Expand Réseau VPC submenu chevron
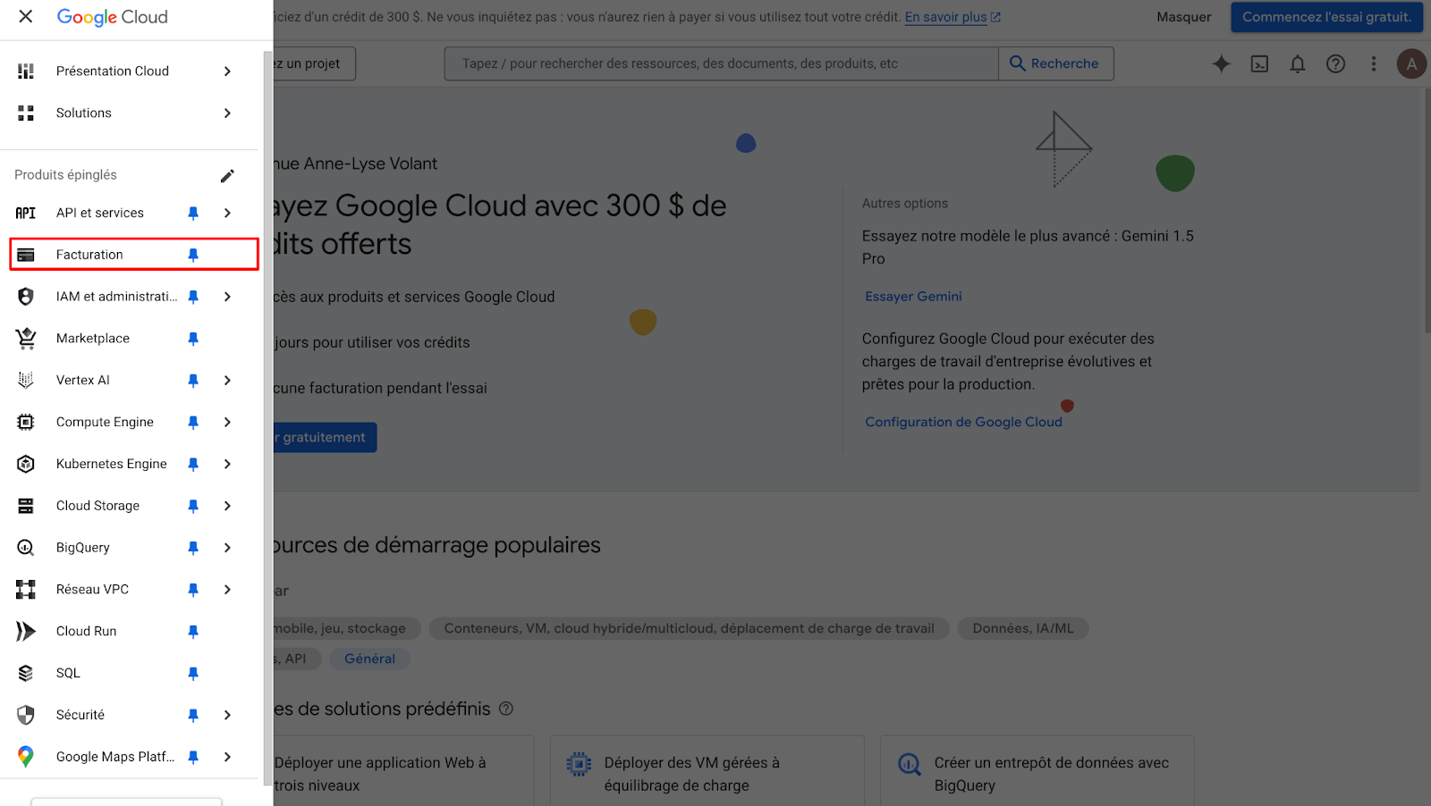 [x=227, y=590]
